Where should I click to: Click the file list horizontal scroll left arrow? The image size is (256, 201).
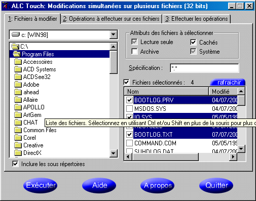coord(128,157)
